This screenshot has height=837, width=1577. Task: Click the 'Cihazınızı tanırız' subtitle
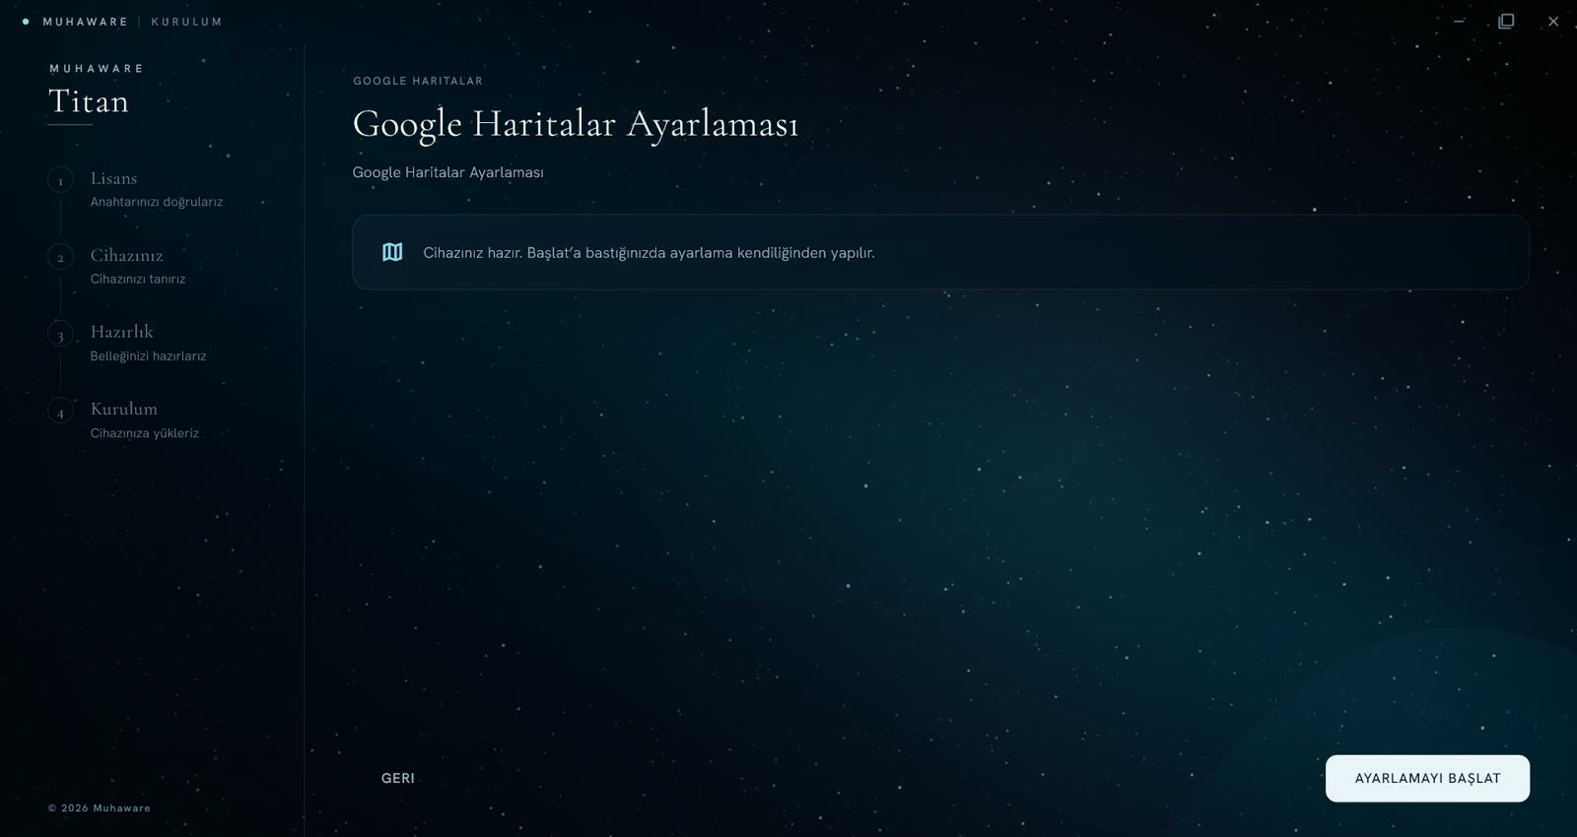tap(138, 279)
